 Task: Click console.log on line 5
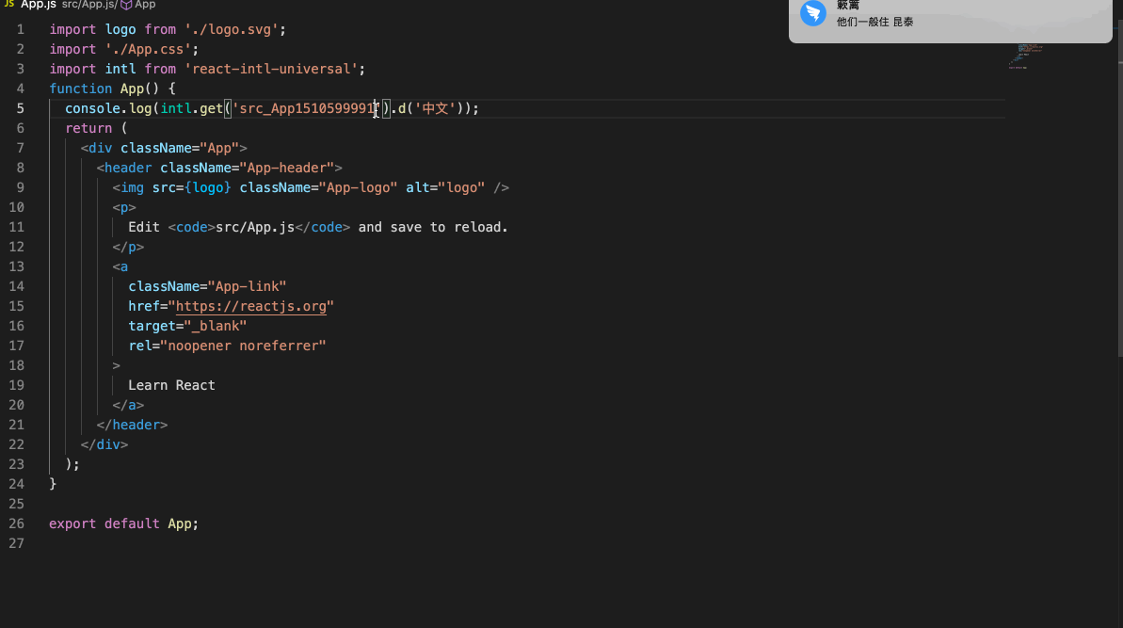click(108, 108)
